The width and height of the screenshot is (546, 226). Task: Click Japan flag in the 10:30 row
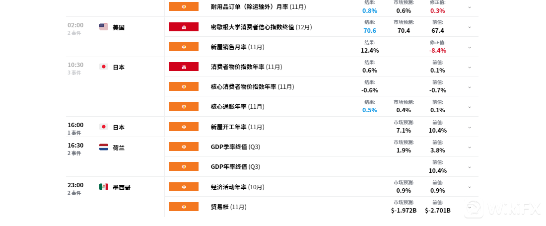pos(103,67)
